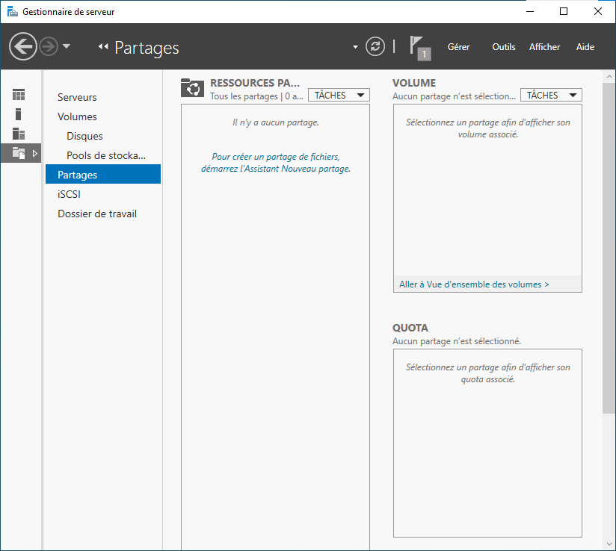
Task: Select the All Servers sidebar icon
Action: point(19,134)
